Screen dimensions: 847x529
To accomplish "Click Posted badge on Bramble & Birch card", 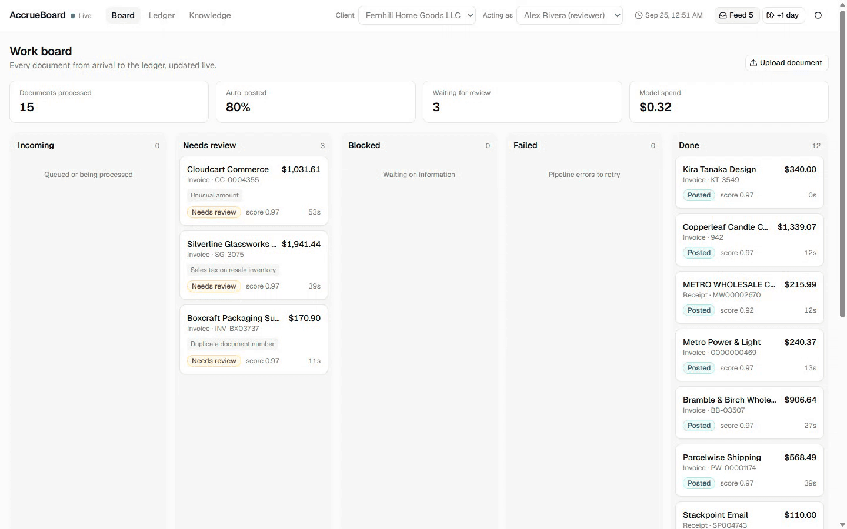I will coord(699,426).
